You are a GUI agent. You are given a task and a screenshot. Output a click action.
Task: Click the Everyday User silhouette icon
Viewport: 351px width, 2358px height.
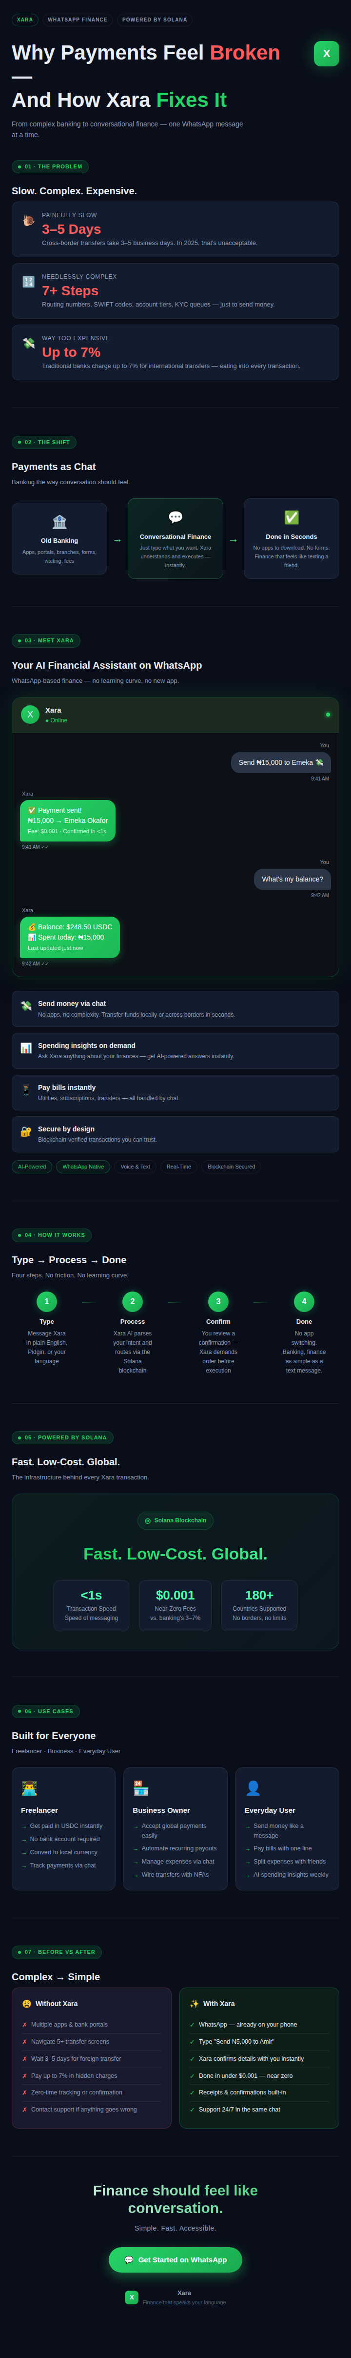[253, 1788]
